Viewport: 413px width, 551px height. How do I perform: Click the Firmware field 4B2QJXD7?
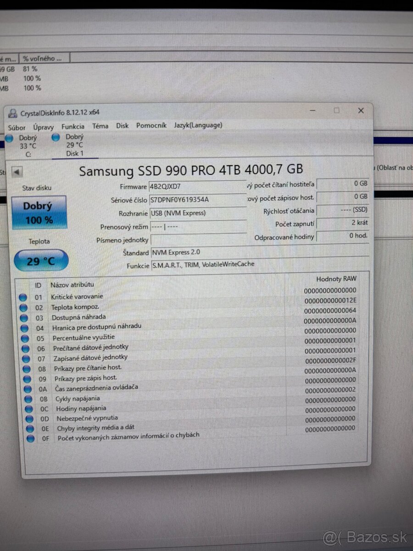click(197, 187)
